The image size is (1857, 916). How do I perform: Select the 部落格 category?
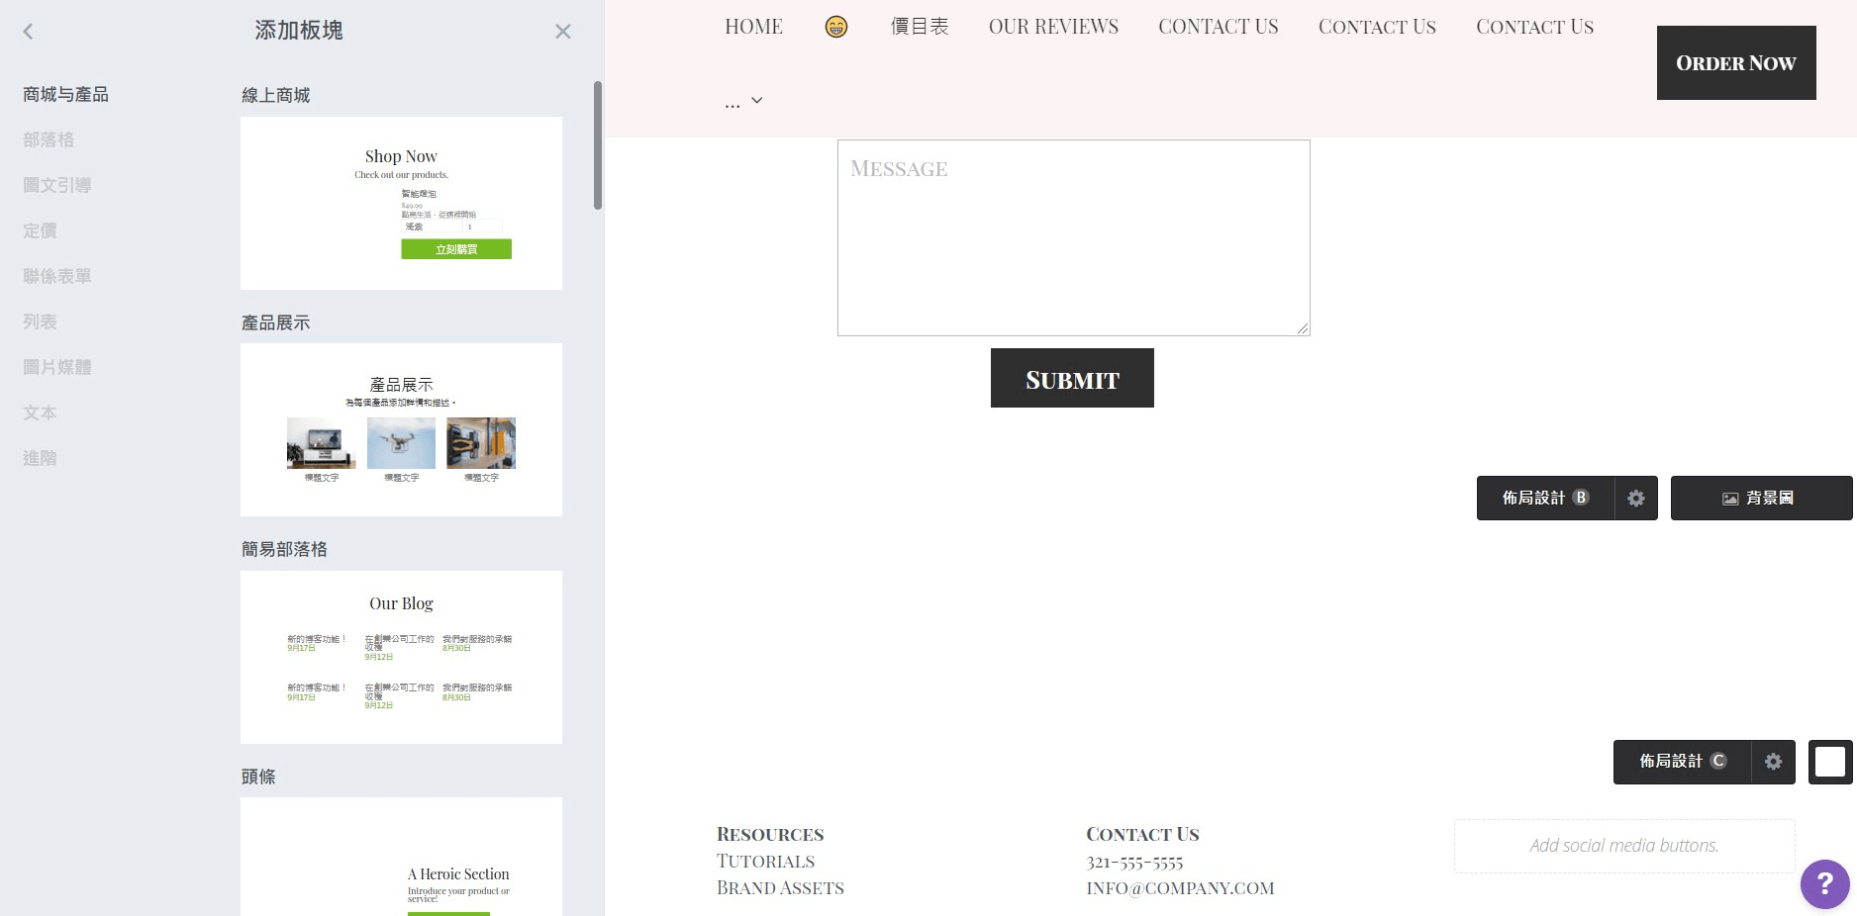coord(49,140)
